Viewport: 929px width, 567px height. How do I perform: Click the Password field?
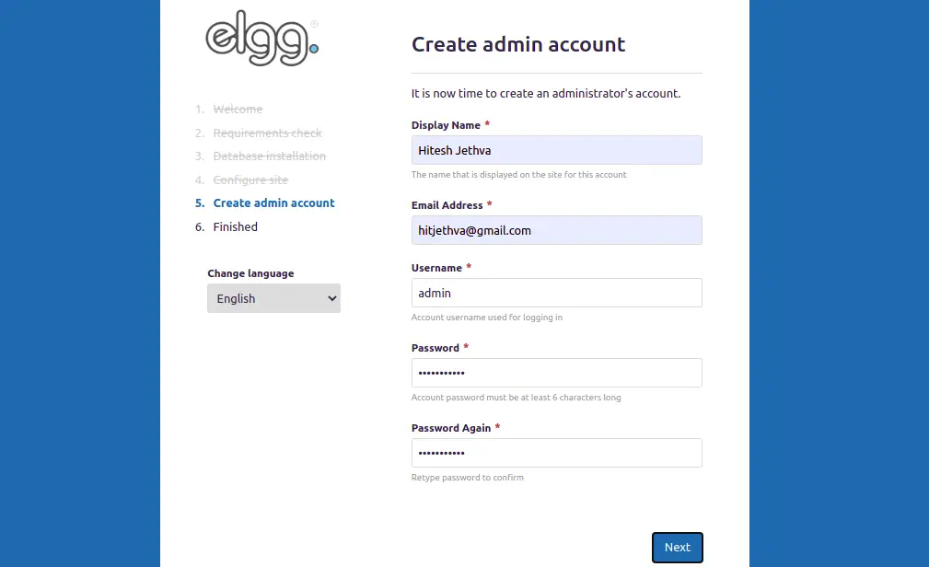(x=556, y=373)
